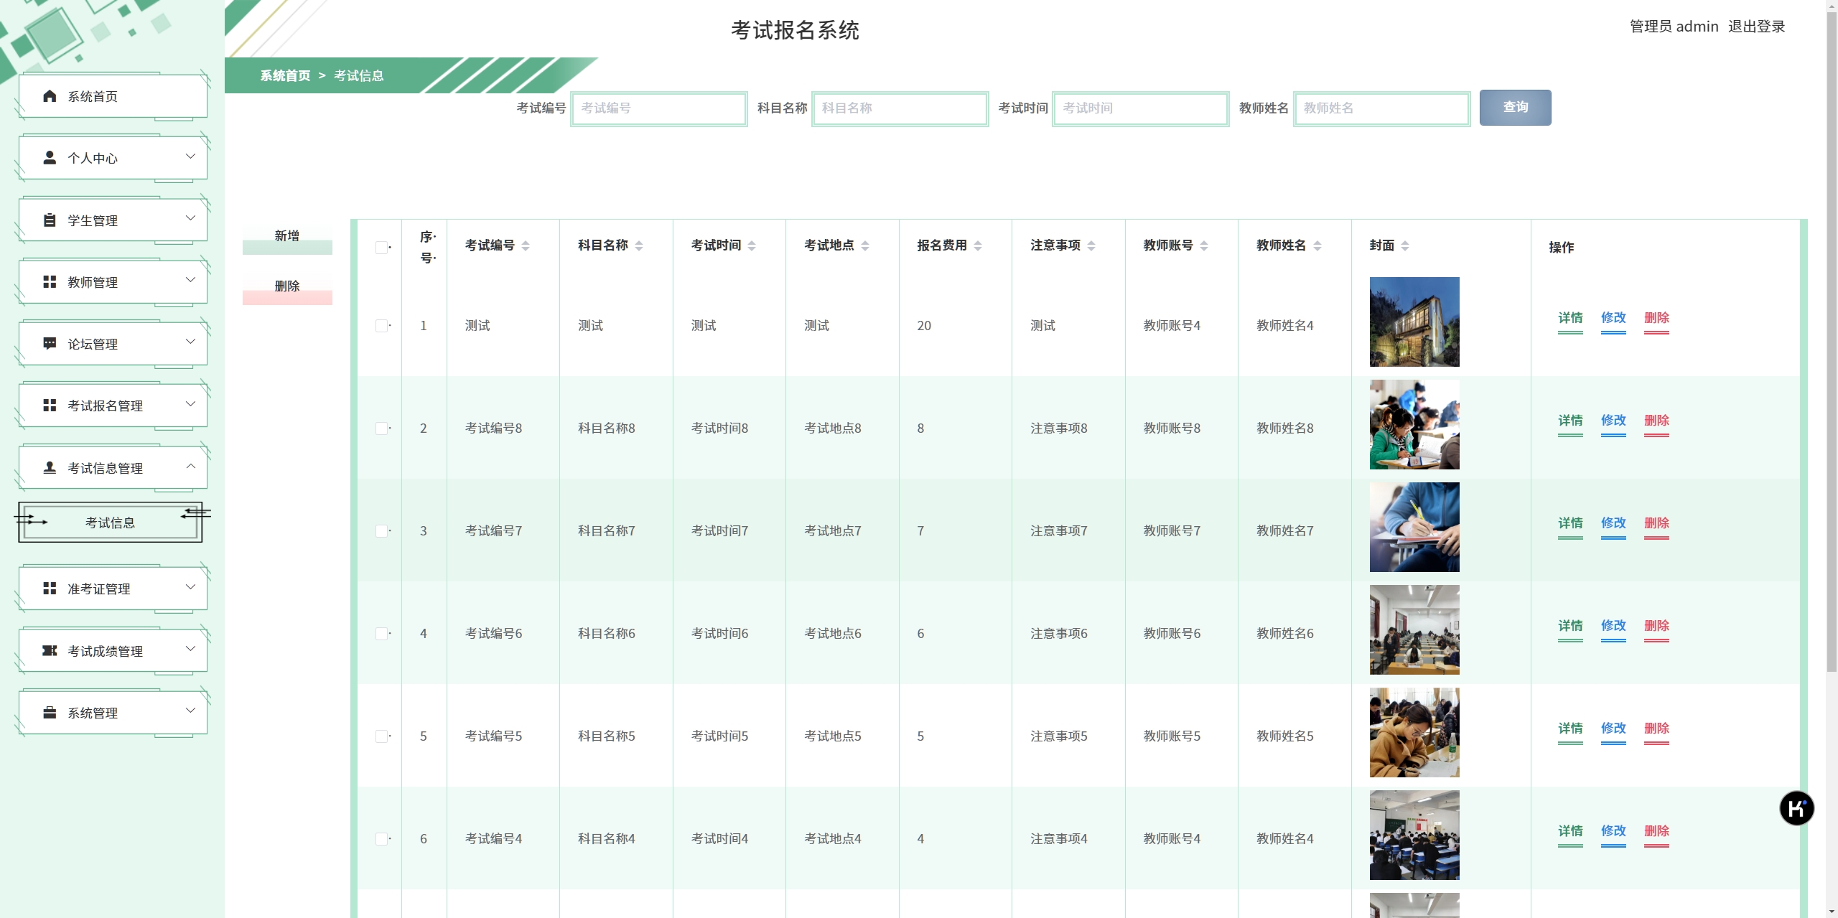This screenshot has width=1838, height=918.
Task: Expand the 论坛管理 menu chevron
Action: pyautogui.click(x=190, y=342)
